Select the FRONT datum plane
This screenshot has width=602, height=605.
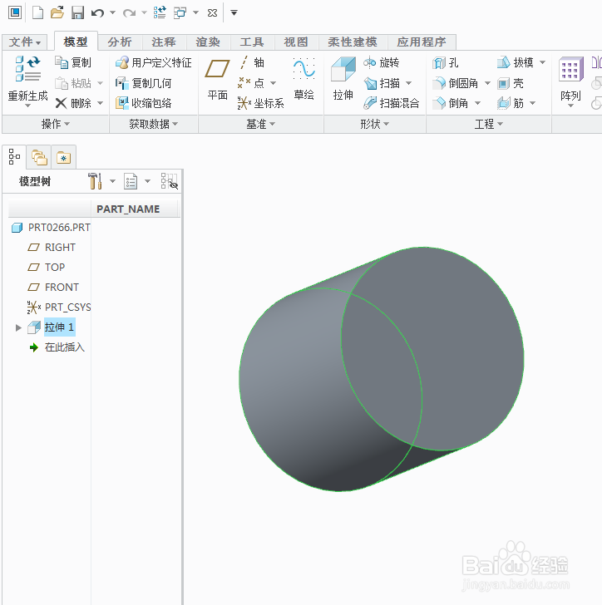point(53,288)
